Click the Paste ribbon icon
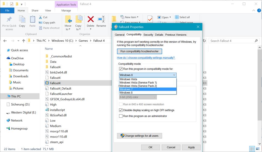Image resolution: width=262 pixels, height=152 pixels. pyautogui.click(x=32, y=19)
